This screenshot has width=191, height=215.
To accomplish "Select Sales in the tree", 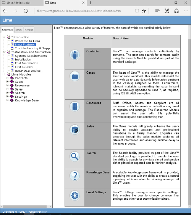I will [x=19, y=89].
